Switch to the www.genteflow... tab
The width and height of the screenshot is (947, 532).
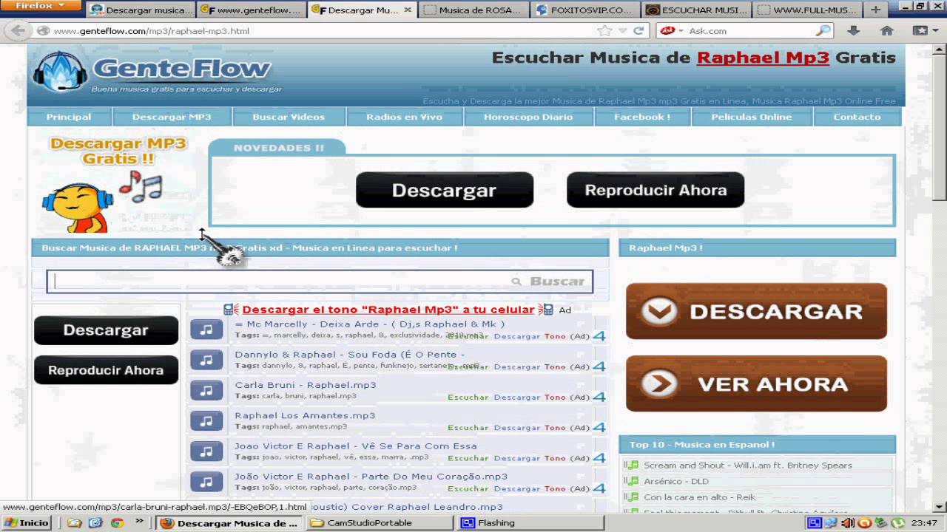(252, 10)
